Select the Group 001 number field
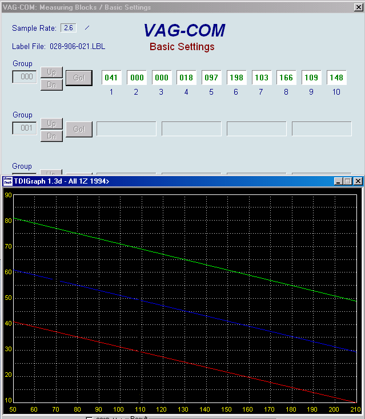The height and width of the screenshot is (419, 365). (25, 128)
